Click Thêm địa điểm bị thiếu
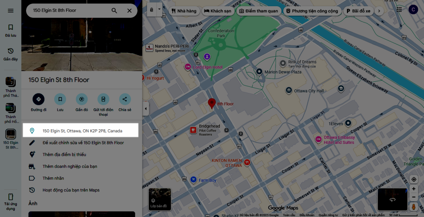The width and height of the screenshot is (424, 217). (x=64, y=155)
